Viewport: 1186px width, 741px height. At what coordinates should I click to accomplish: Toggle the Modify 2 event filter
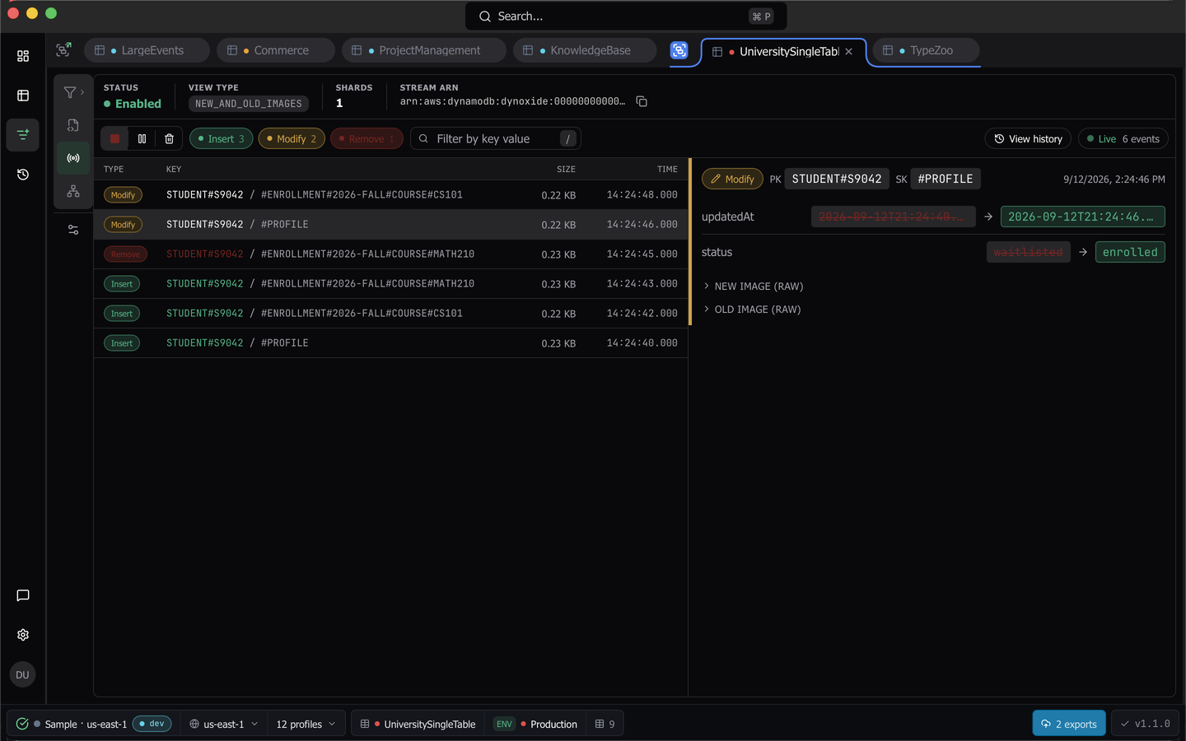click(x=292, y=139)
